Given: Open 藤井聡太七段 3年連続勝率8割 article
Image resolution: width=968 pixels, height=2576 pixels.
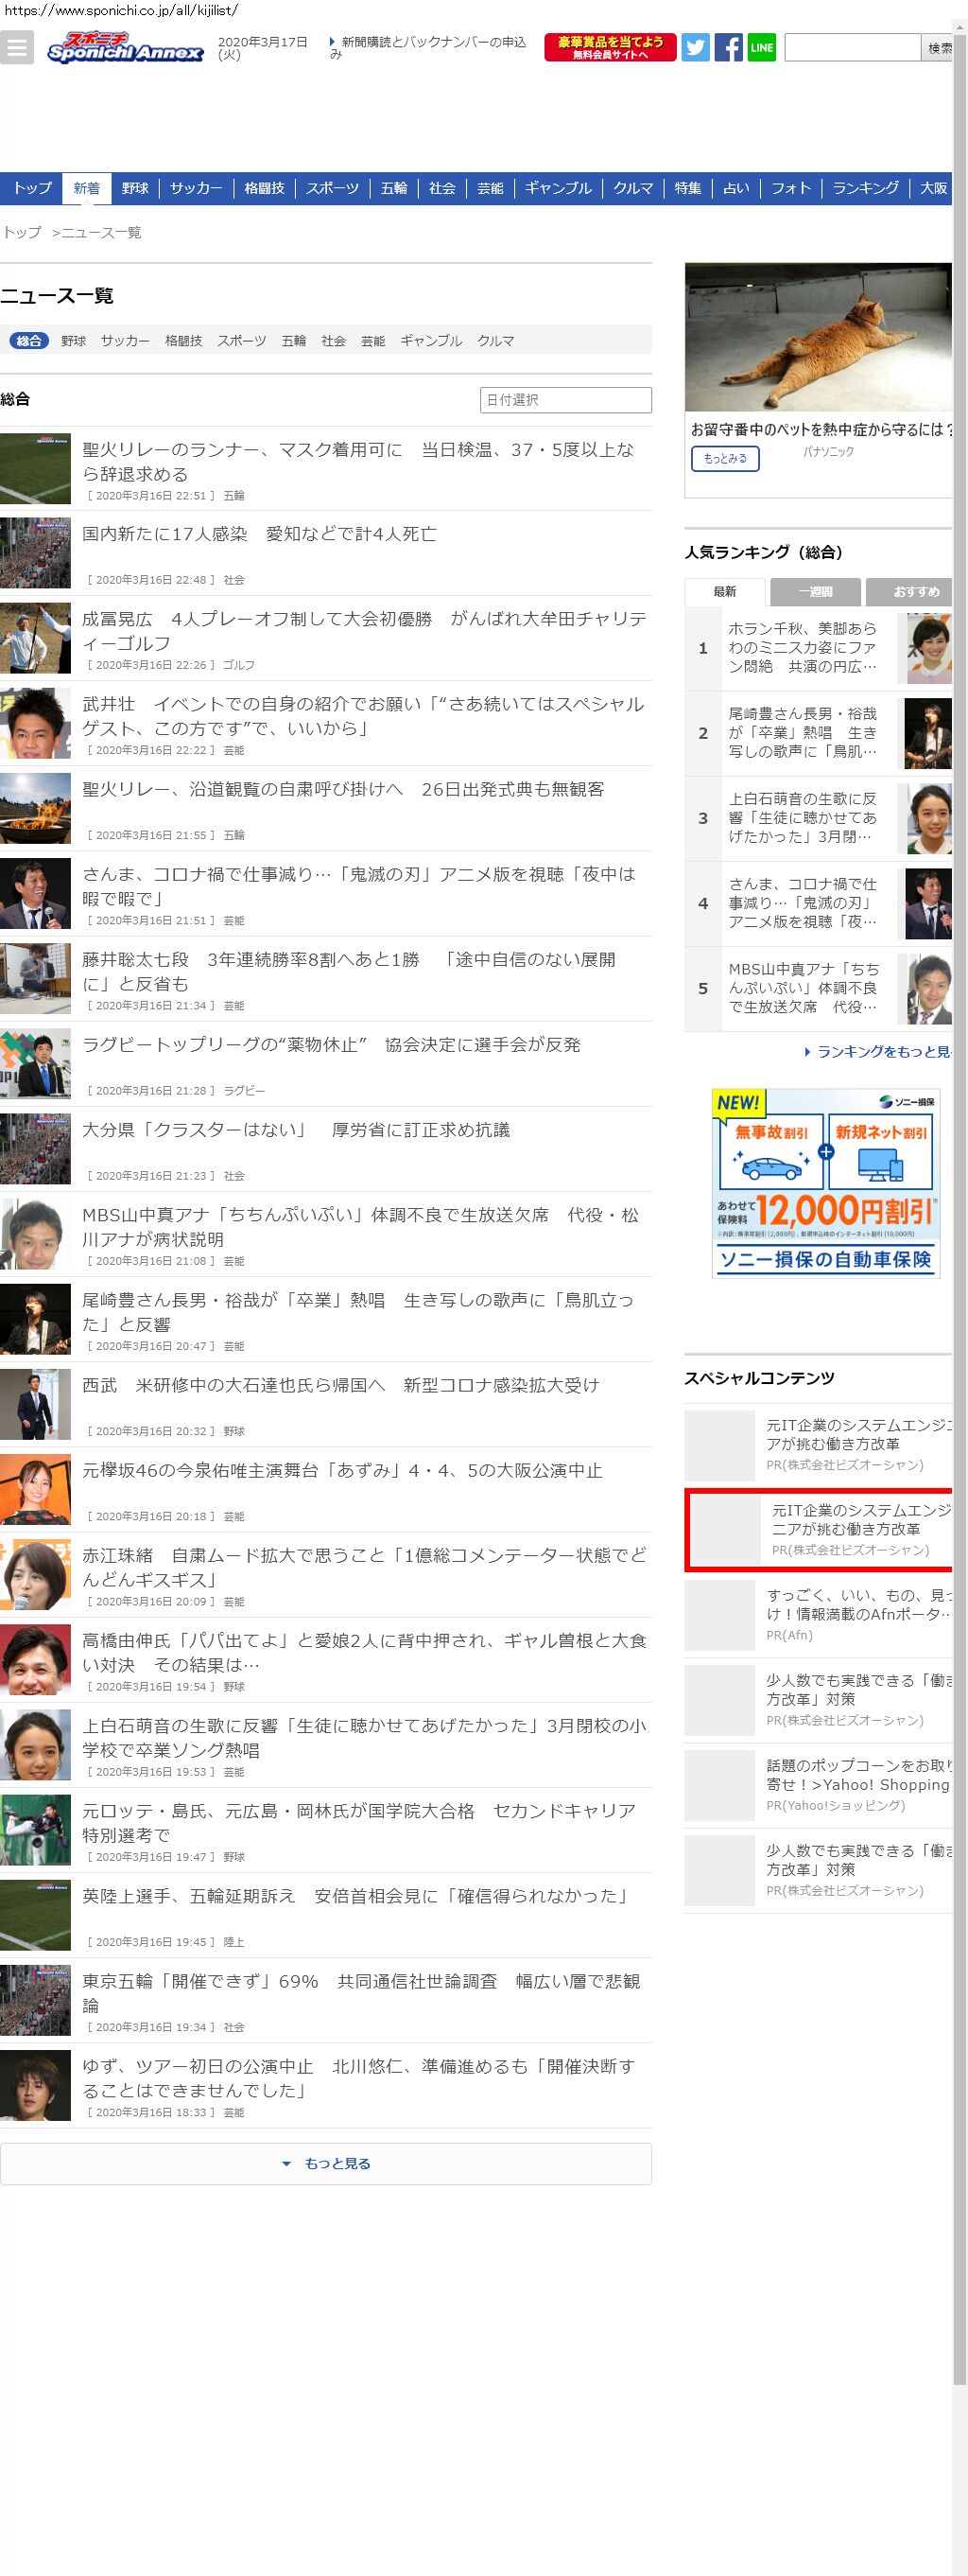Looking at the screenshot, I should [349, 971].
